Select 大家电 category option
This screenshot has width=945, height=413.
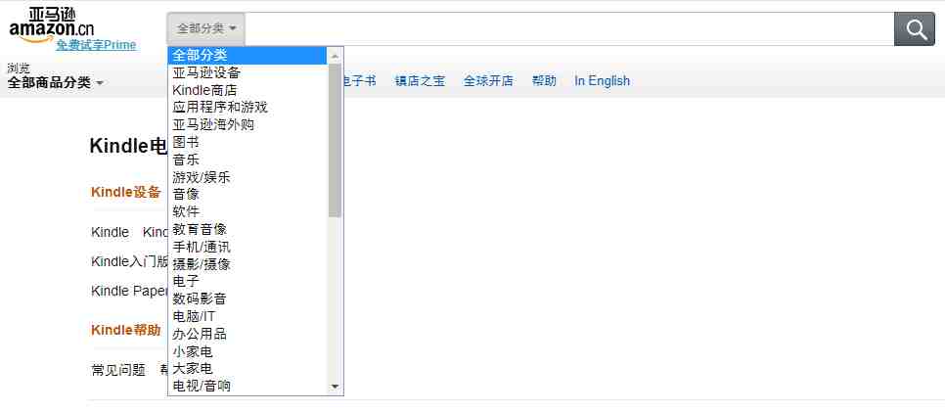coord(248,368)
